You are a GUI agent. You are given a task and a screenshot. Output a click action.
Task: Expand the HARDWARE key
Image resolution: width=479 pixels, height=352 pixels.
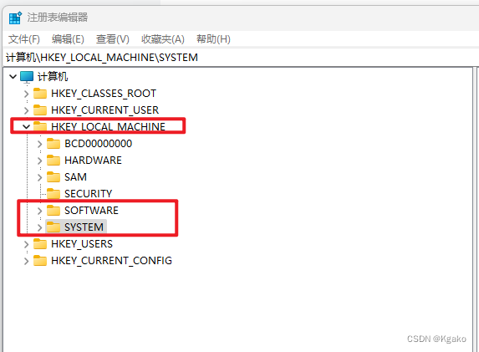(x=40, y=161)
